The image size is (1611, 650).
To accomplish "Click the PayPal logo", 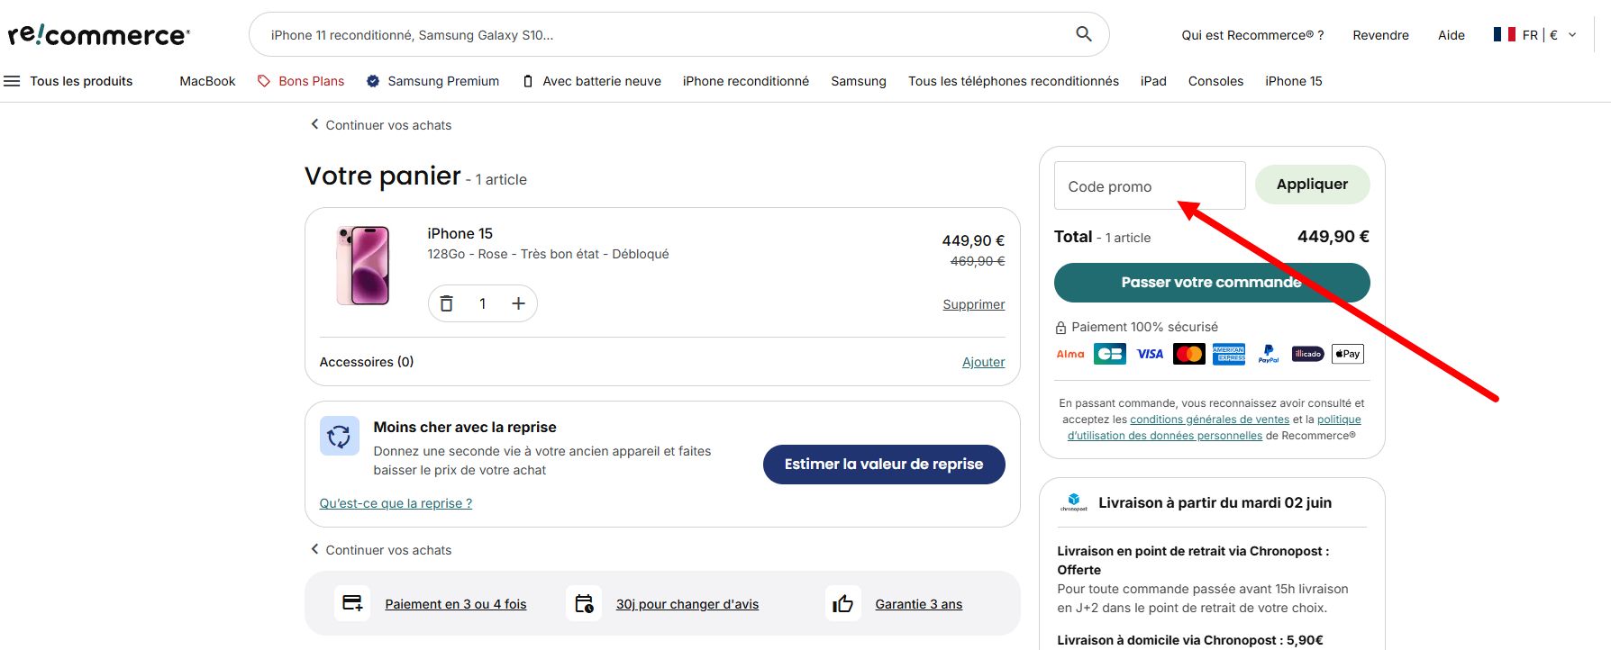I will 1269,354.
